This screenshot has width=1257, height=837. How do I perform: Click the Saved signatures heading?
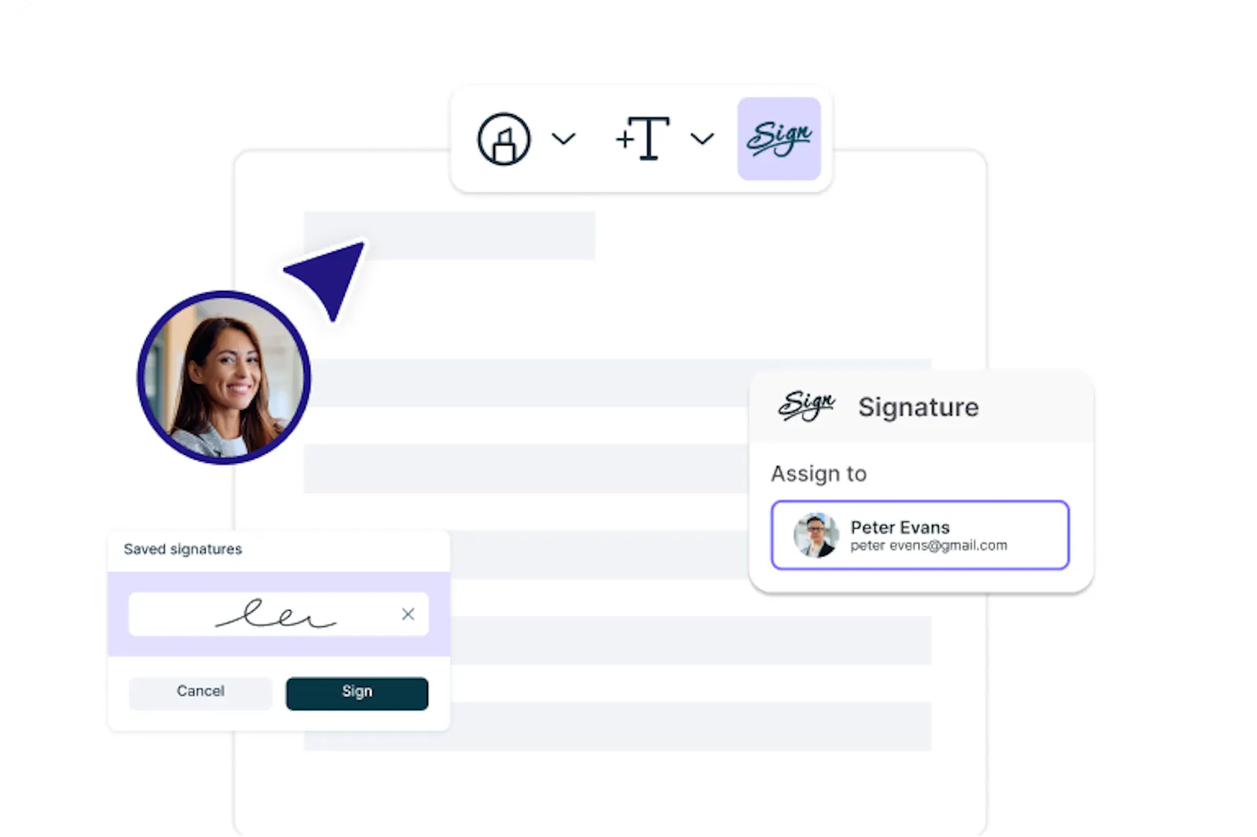click(182, 549)
